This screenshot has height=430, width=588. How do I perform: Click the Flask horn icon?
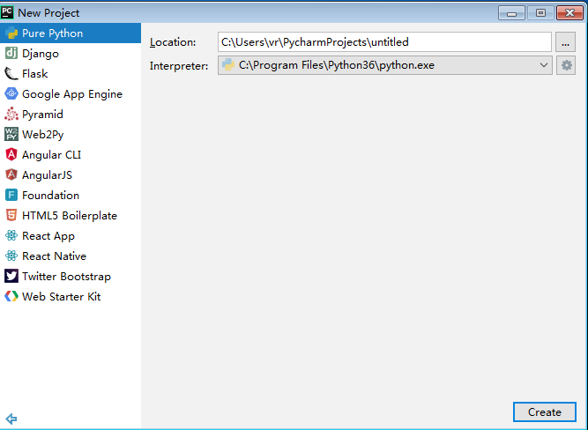coord(11,74)
